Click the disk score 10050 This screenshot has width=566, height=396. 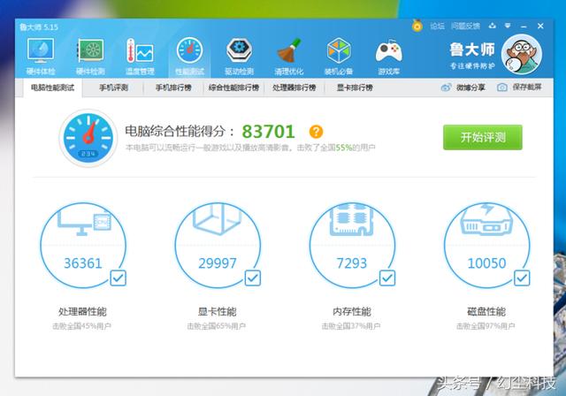point(486,263)
